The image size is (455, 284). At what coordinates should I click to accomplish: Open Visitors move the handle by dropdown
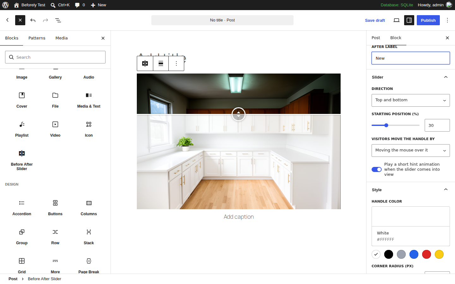coord(411,151)
